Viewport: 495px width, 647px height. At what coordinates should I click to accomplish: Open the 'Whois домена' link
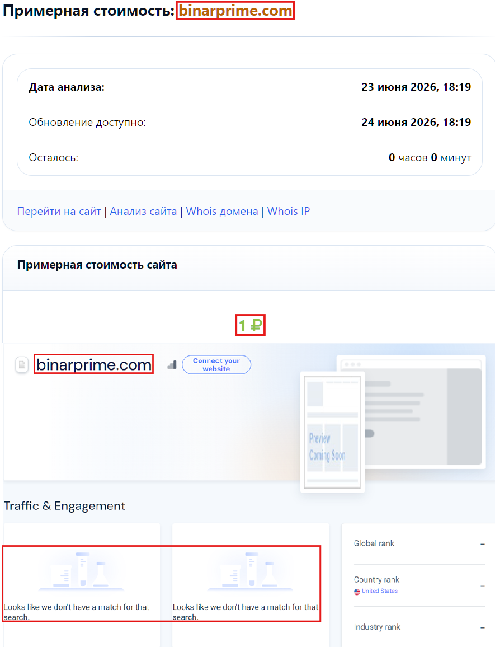point(222,211)
